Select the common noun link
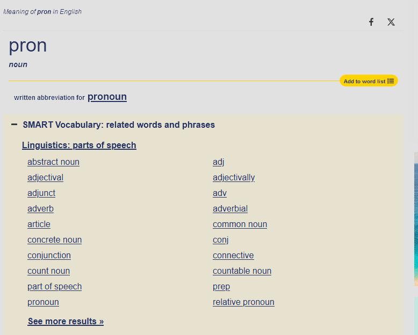The height and width of the screenshot is (335, 418). pyautogui.click(x=240, y=224)
